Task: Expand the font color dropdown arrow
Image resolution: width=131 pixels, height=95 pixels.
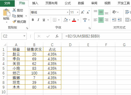Action: tap(78, 20)
